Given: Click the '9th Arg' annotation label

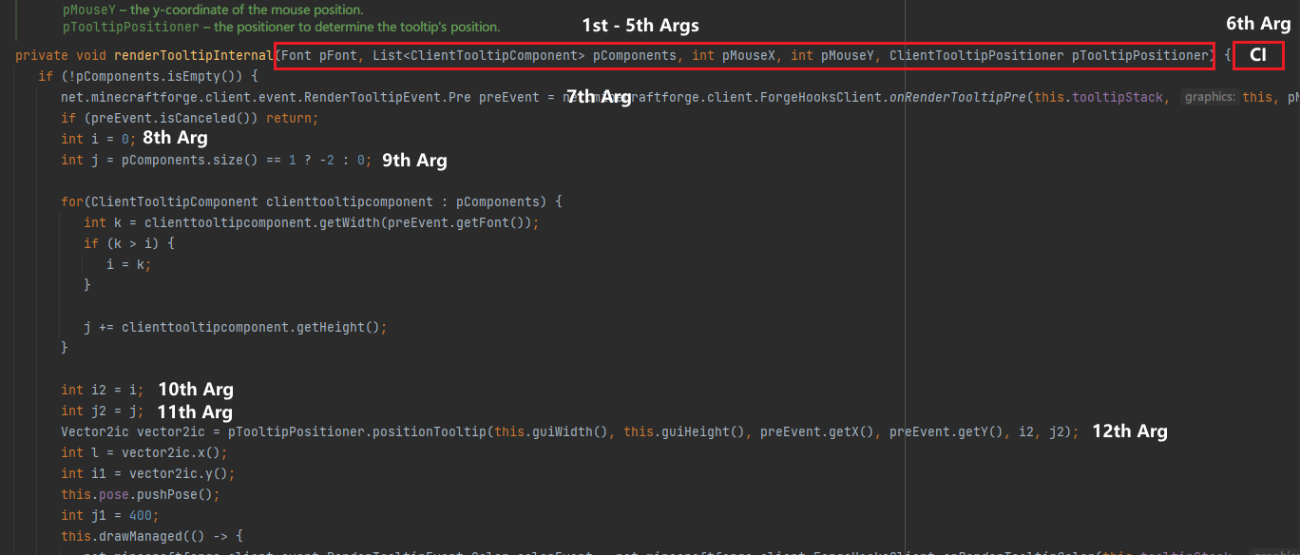Looking at the screenshot, I should point(413,160).
